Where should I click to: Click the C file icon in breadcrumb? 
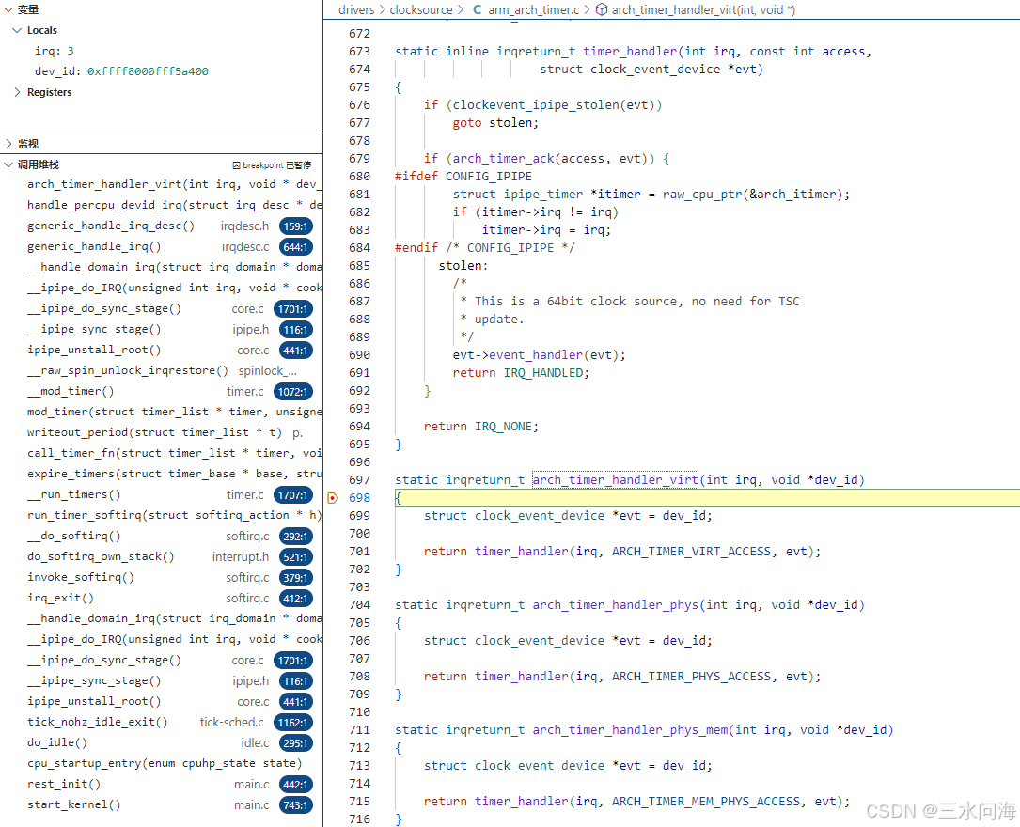click(x=478, y=9)
